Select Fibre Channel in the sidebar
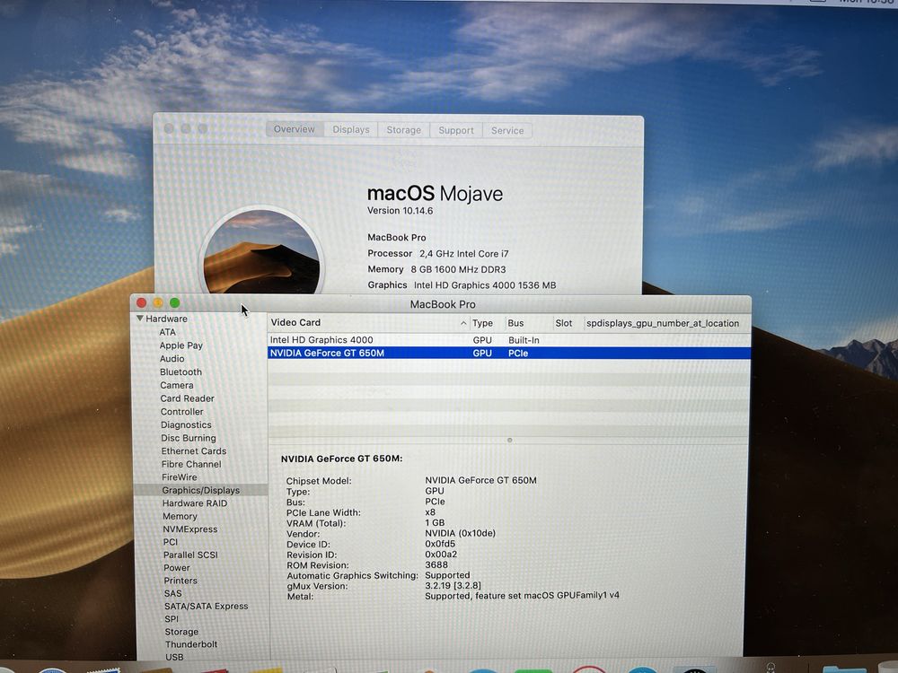898x673 pixels. coord(191,464)
